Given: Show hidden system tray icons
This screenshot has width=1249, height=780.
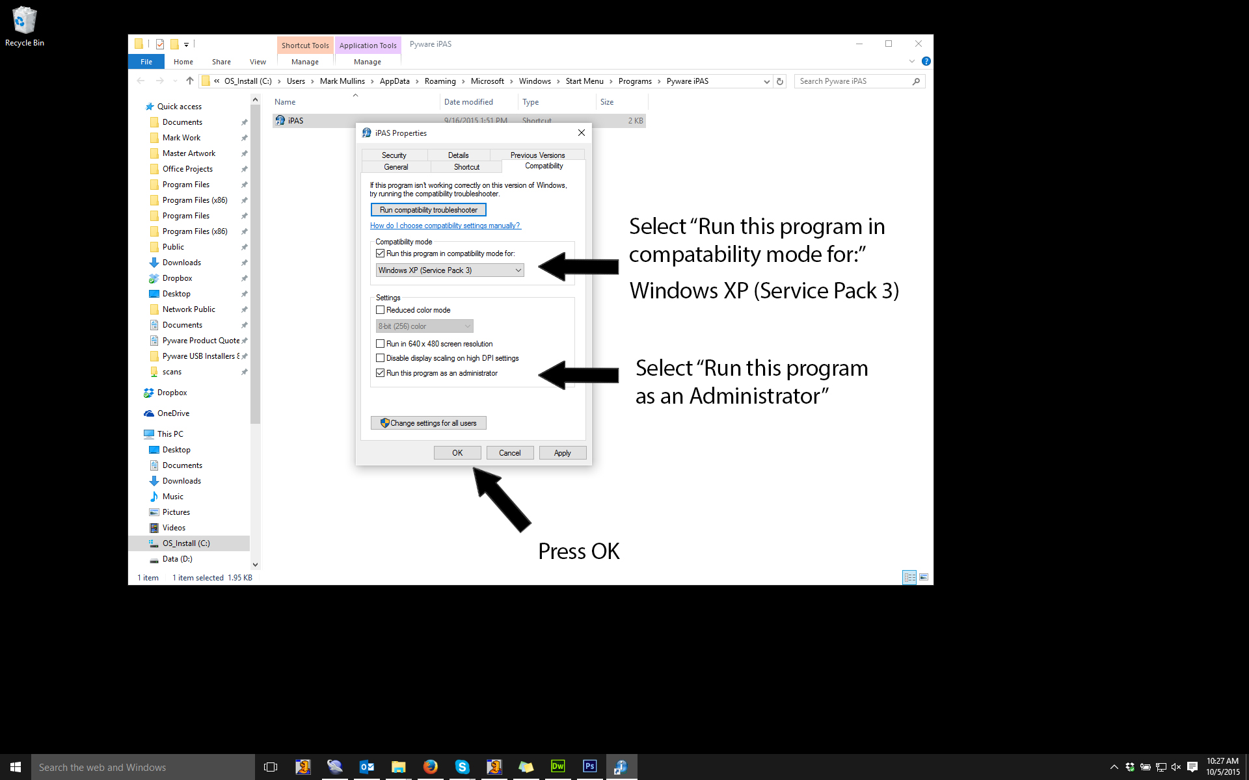Looking at the screenshot, I should coord(1114,767).
